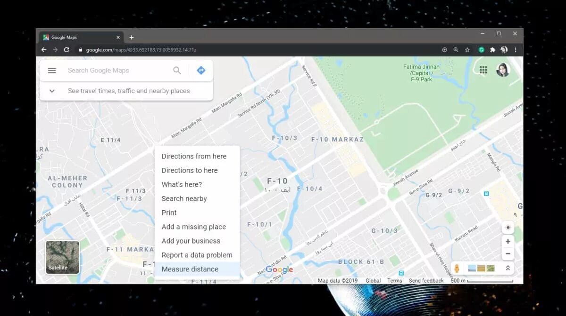Viewport: 566px width, 316px height.
Task: Open Directions via blue arrow icon
Action: tap(201, 71)
